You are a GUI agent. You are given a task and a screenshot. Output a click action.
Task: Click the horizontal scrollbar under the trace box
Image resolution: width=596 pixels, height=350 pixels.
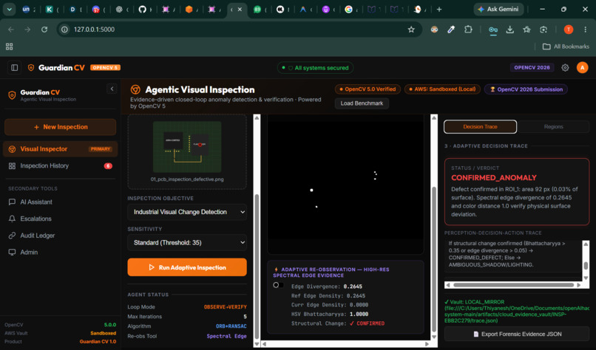(513, 285)
